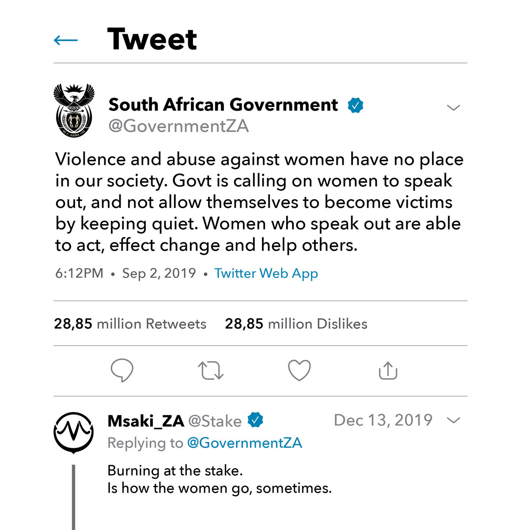The image size is (530, 530).
Task: View the 28,85 million Dislikes list
Action: tap(296, 324)
